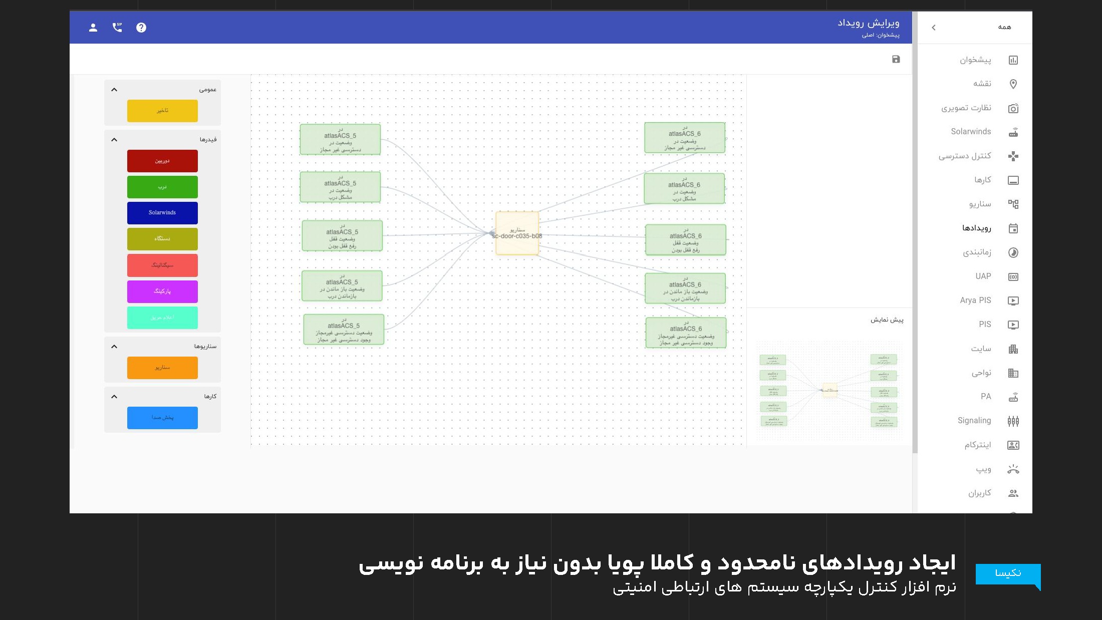
Task: Open the Solarwinds sidebar menu item
Action: [971, 132]
